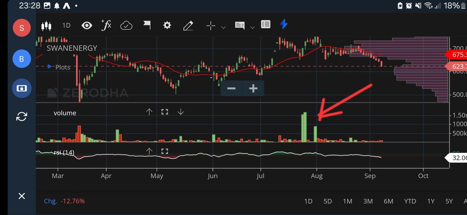Move the rsi (14) panel up
Image resolution: width=467 pixels, height=215 pixels.
pos(149,151)
